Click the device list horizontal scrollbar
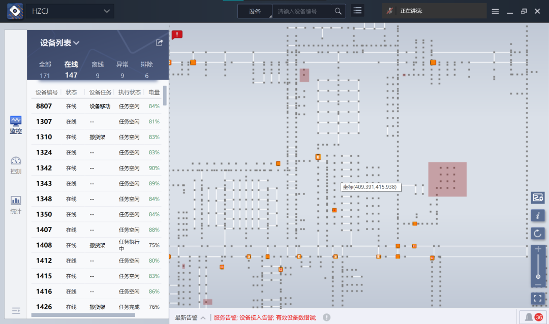549x324 pixels. click(83, 315)
